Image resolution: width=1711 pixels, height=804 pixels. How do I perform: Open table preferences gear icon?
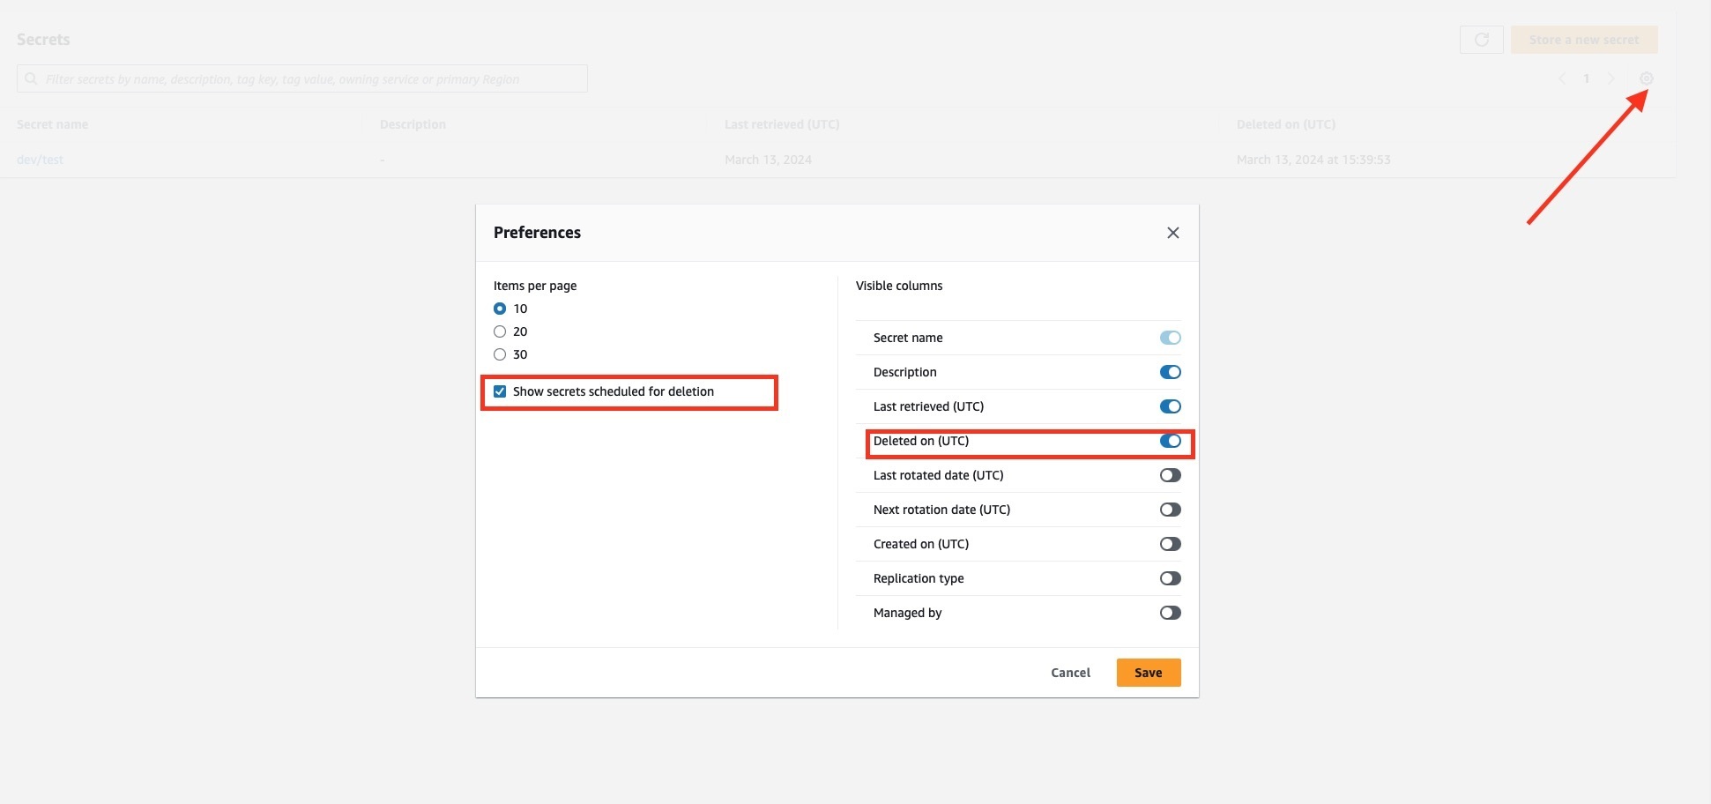[x=1646, y=78]
